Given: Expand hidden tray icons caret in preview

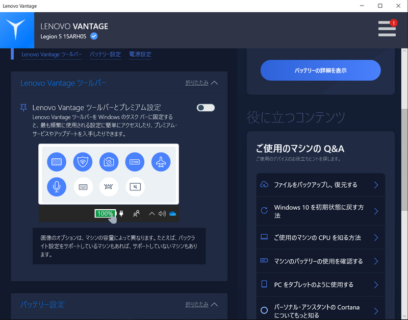Looking at the screenshot, I should click(x=151, y=214).
